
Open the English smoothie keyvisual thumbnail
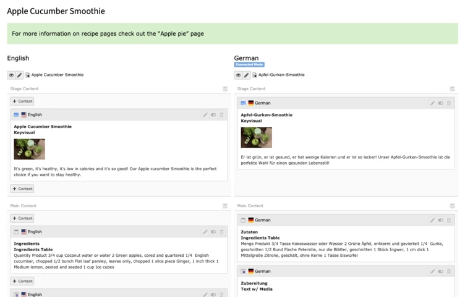coord(29,149)
